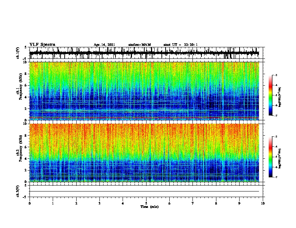Click the ch.2 colorbar log(PSD) label
296x228 pixels.
point(280,158)
